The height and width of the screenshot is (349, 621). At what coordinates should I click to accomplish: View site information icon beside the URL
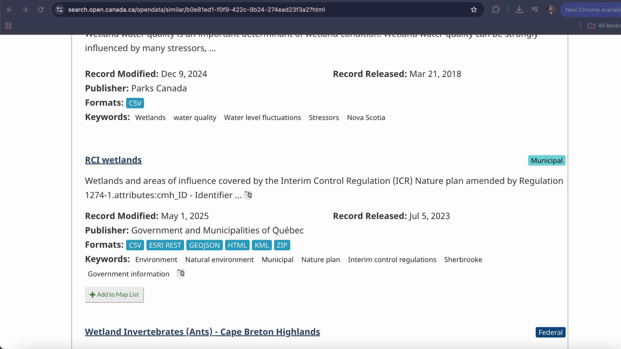pyautogui.click(x=59, y=10)
